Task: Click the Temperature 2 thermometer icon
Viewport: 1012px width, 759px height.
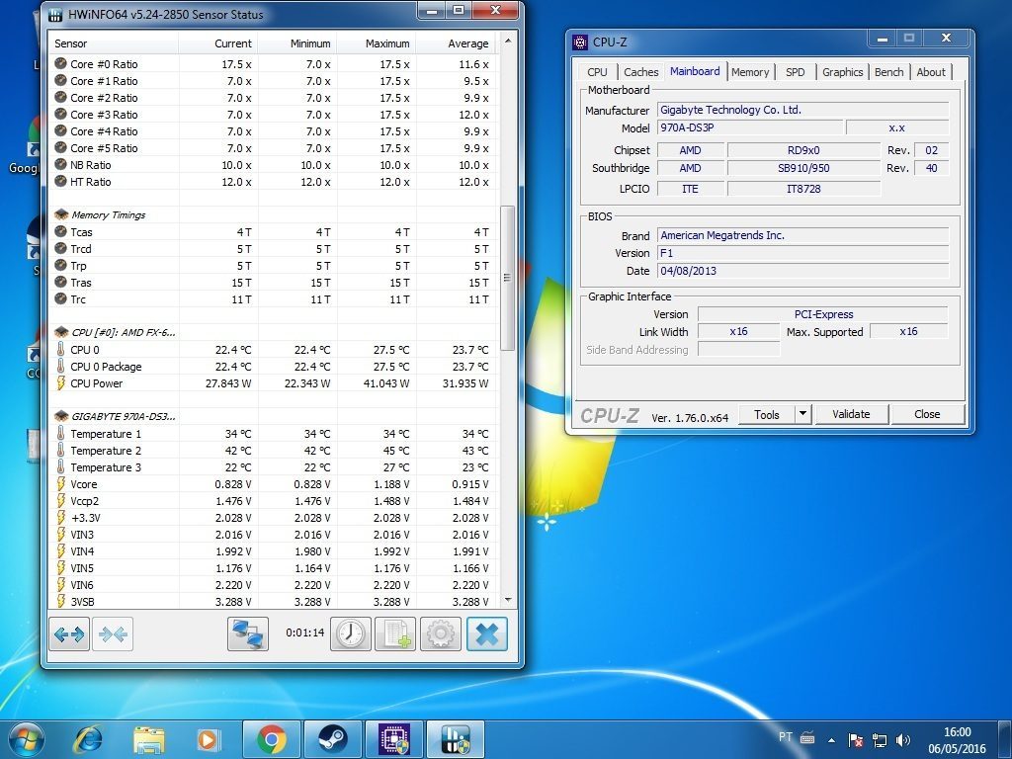Action: [60, 450]
